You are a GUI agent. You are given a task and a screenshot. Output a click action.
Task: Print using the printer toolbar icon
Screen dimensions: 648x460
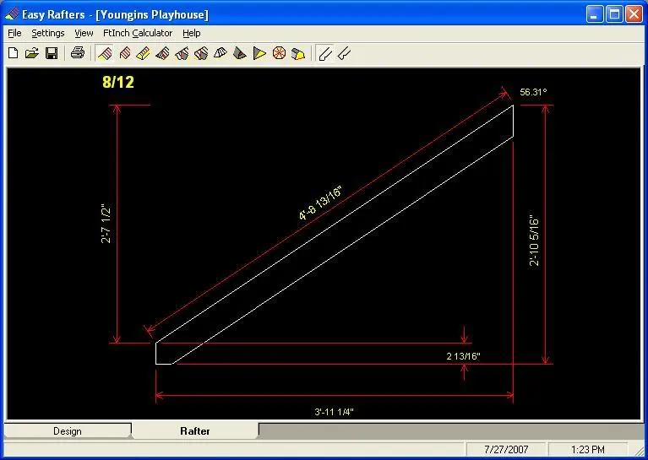coord(78,53)
